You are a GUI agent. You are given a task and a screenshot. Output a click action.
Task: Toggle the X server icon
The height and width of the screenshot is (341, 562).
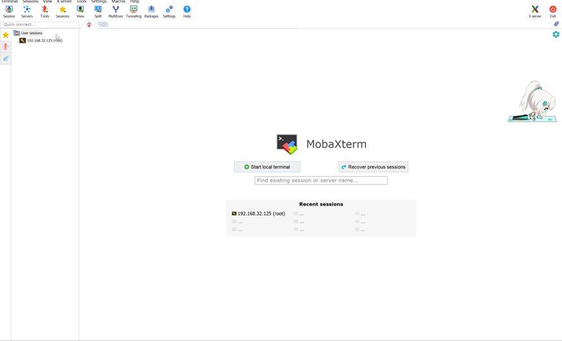535,12
